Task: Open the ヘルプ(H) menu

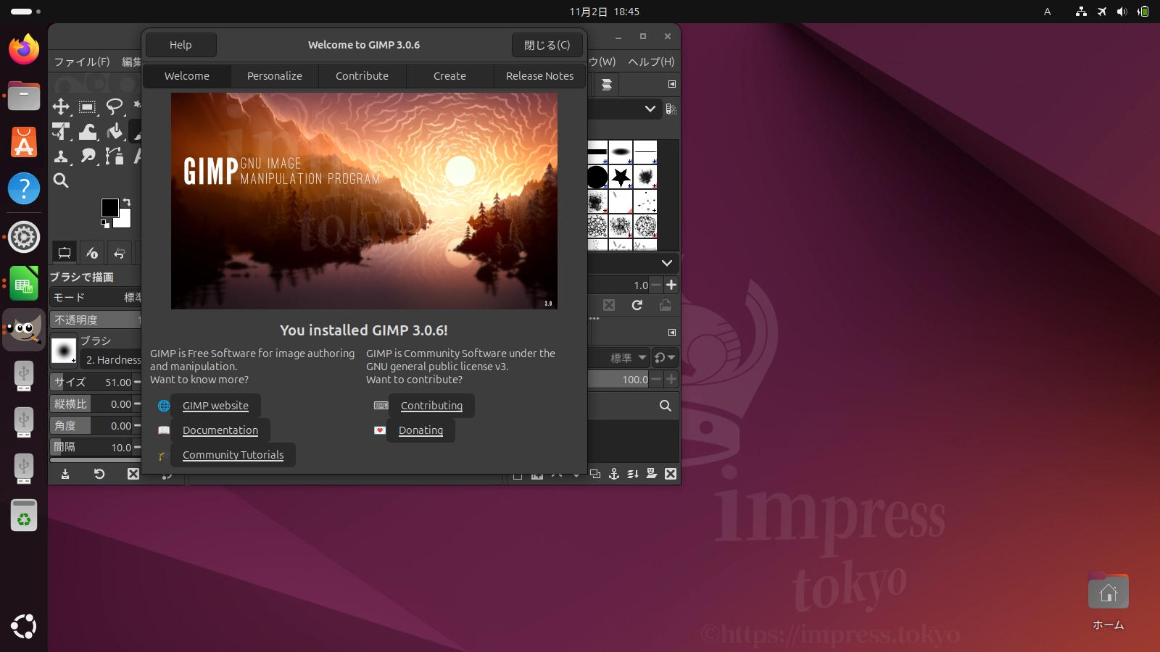Action: (651, 62)
